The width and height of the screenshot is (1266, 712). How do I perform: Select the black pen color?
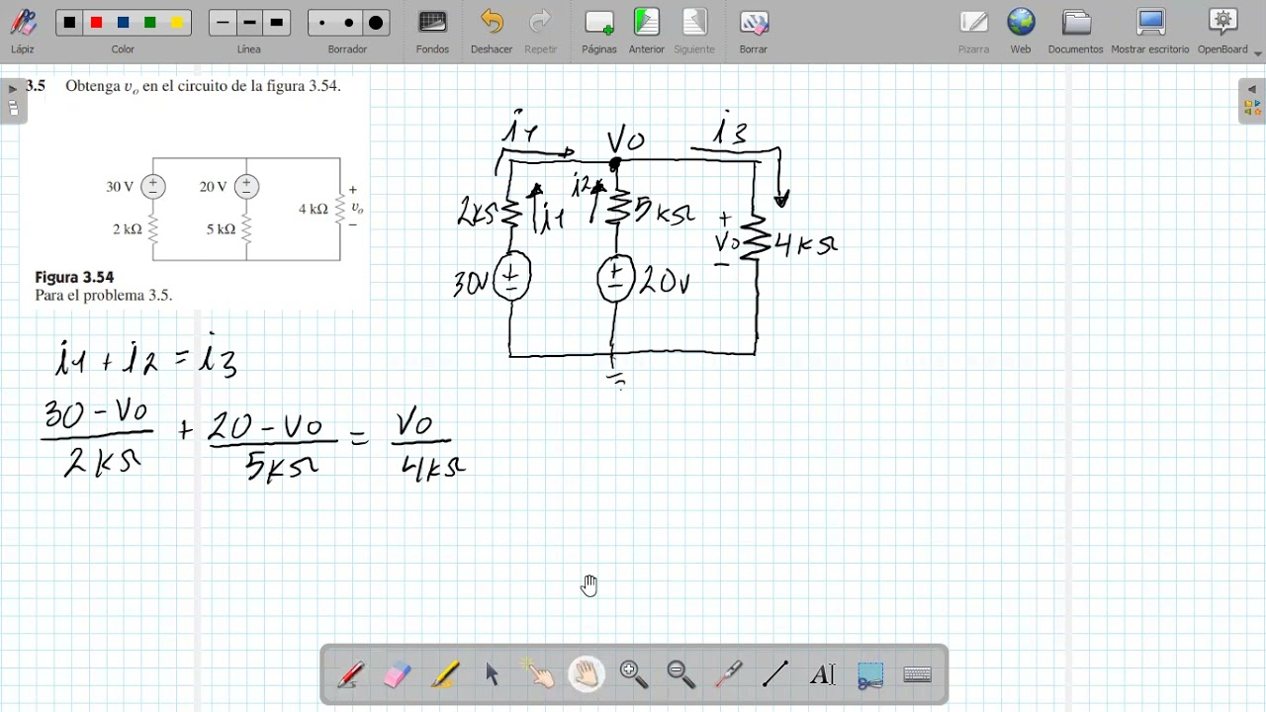(69, 23)
